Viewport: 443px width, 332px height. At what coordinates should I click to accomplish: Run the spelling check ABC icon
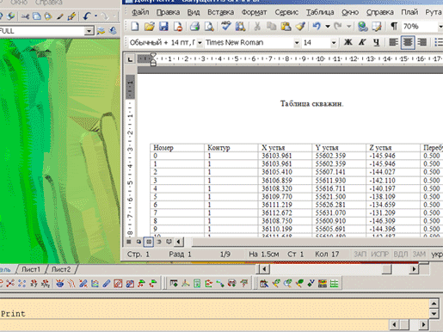pos(225,26)
